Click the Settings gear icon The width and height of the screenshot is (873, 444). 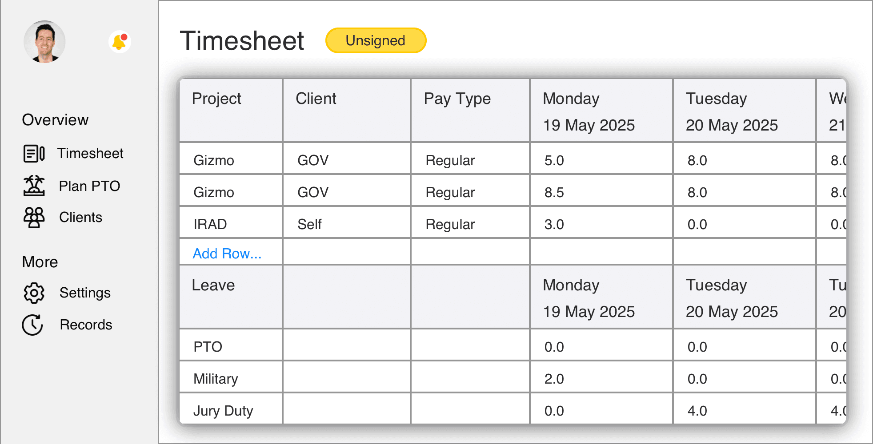(x=34, y=293)
